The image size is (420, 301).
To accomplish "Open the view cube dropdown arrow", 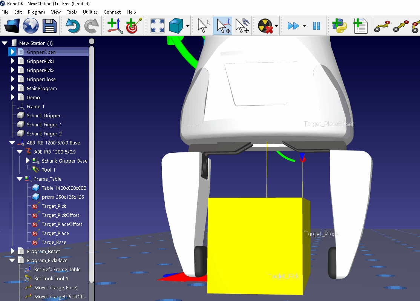I will click(187, 26).
